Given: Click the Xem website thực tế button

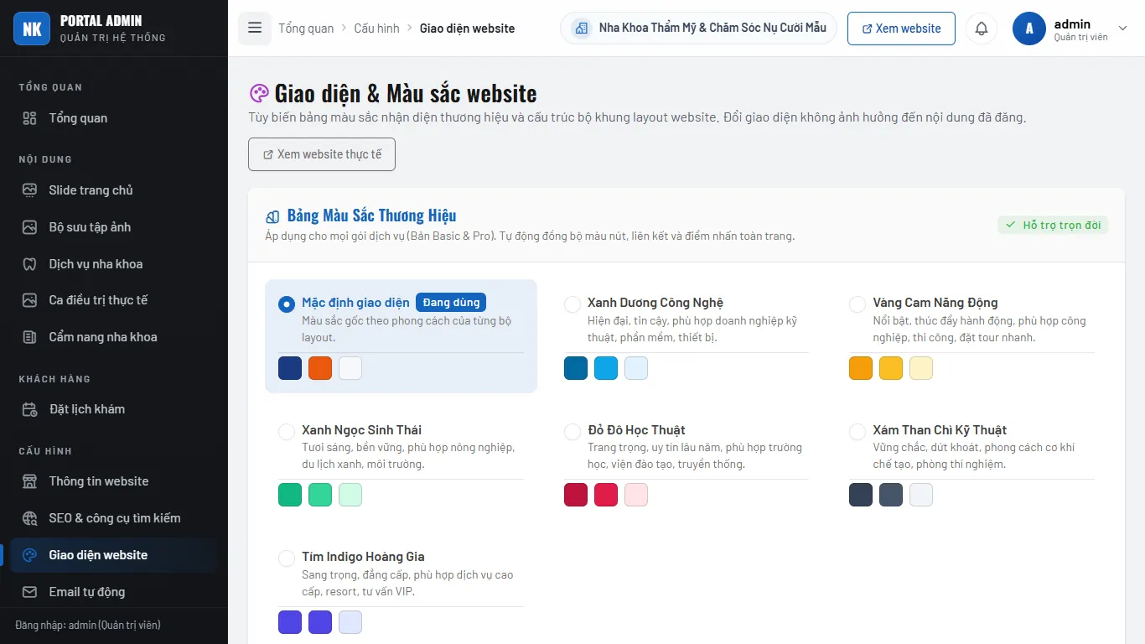Looking at the screenshot, I should pyautogui.click(x=322, y=154).
